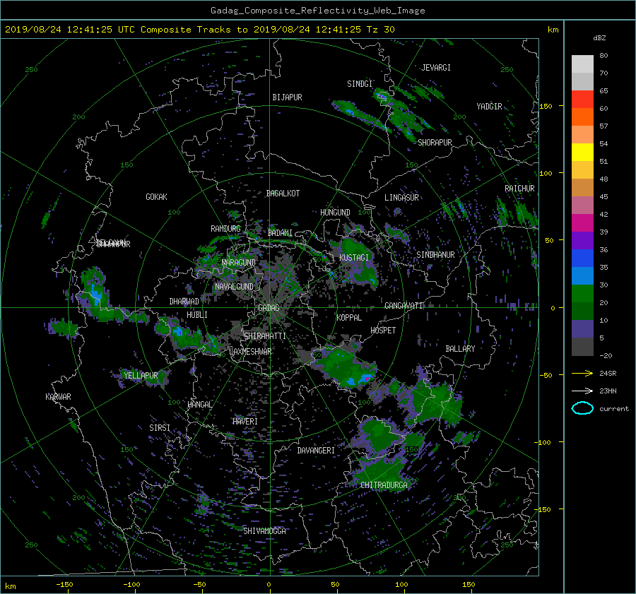Click the KUSTAGI city label
636x594 pixels.
point(354,258)
